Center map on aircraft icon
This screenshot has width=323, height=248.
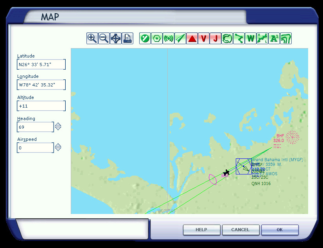point(116,38)
